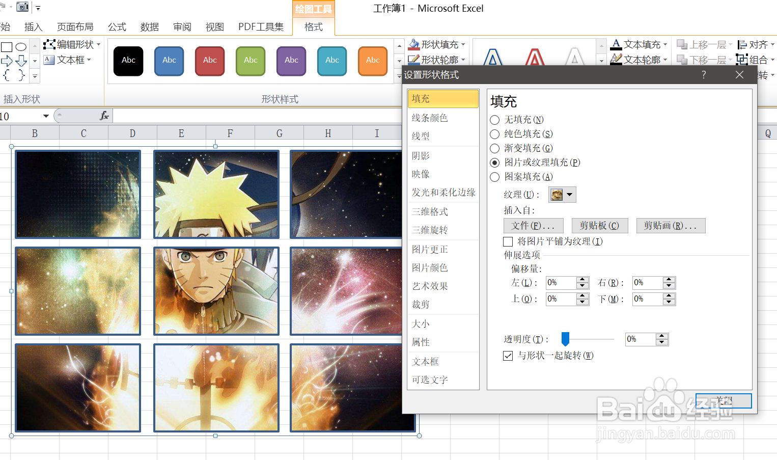
Task: Apply the blue Abc shape style
Action: [x=169, y=61]
